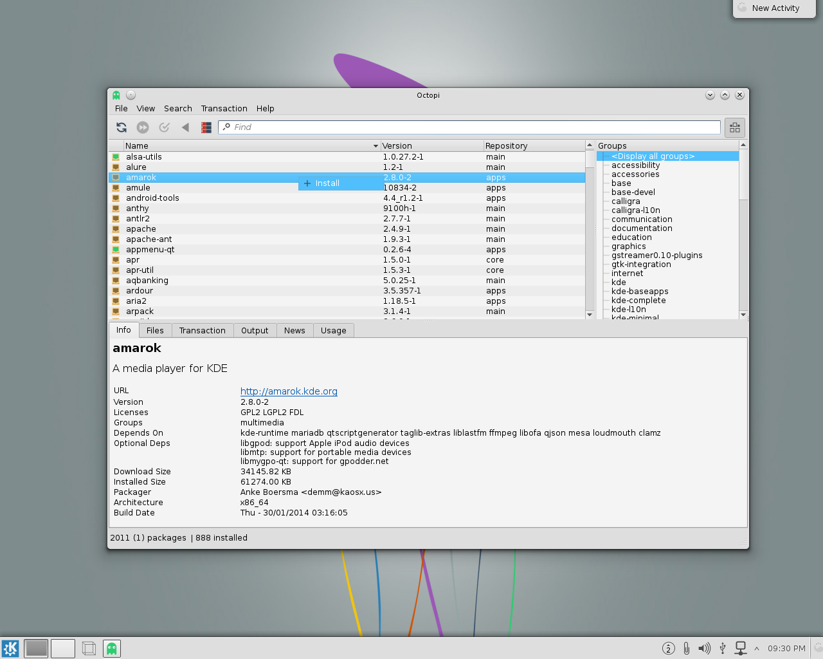Open the KDE application launcher
823x659 pixels.
click(10, 648)
